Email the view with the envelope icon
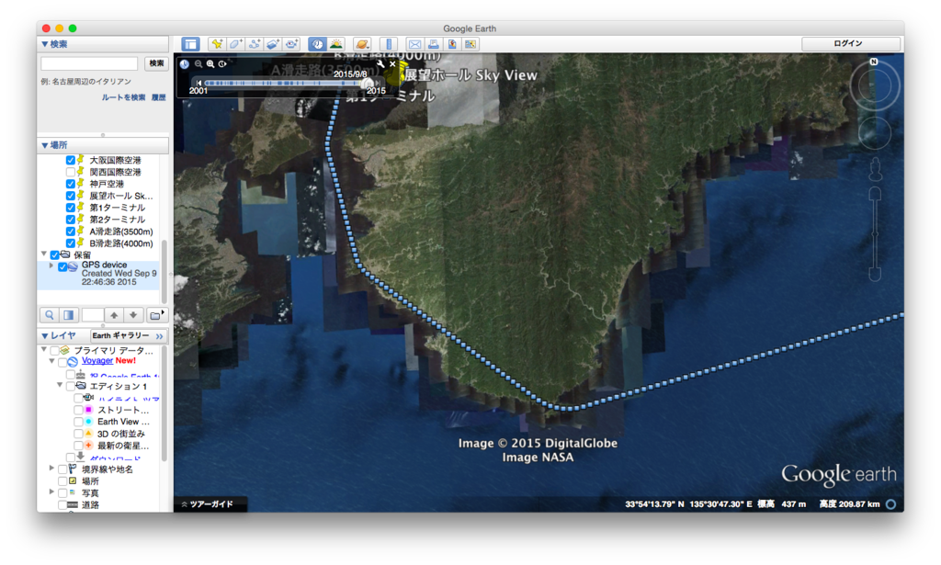 point(414,44)
